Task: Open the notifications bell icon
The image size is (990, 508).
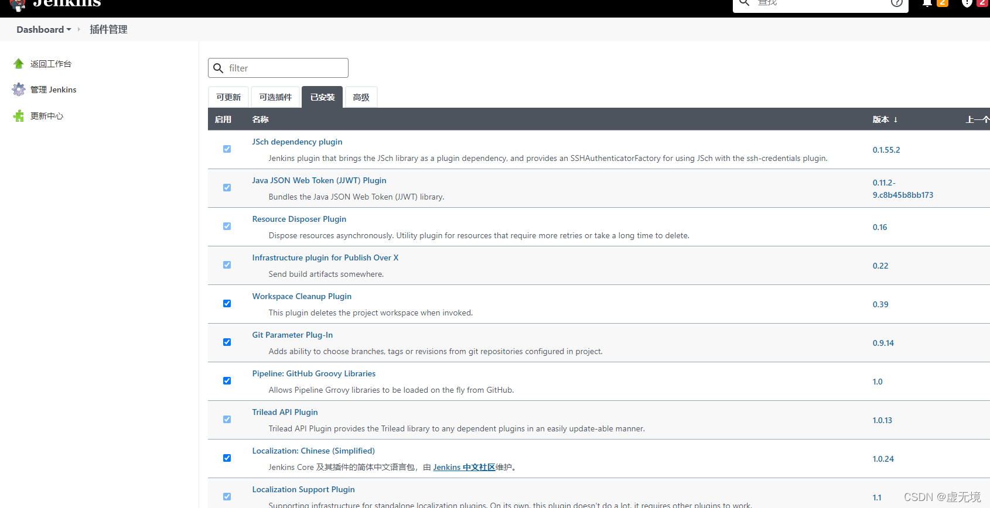Action: [927, 2]
